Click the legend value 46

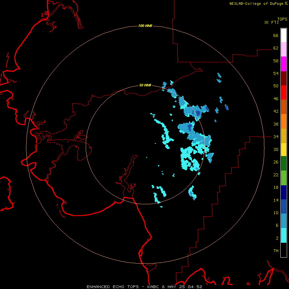coord(276,99)
